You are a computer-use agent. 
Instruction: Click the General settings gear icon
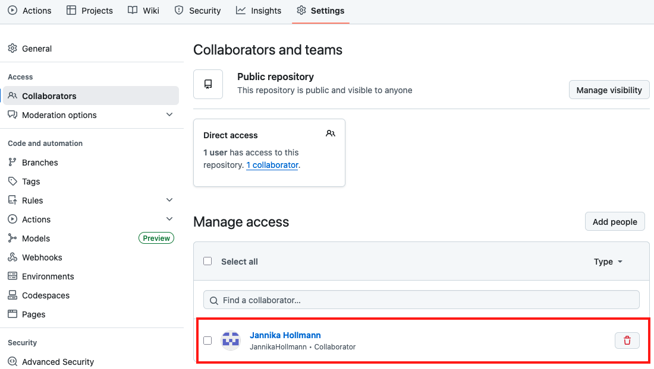click(x=12, y=48)
